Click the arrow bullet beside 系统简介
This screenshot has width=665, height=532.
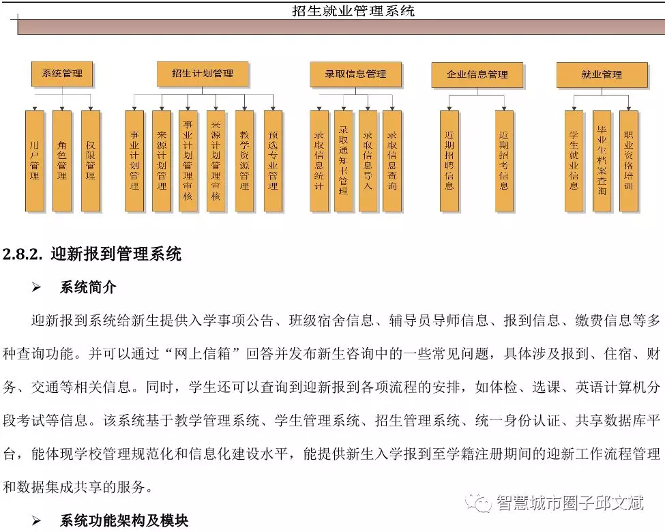click(x=36, y=288)
